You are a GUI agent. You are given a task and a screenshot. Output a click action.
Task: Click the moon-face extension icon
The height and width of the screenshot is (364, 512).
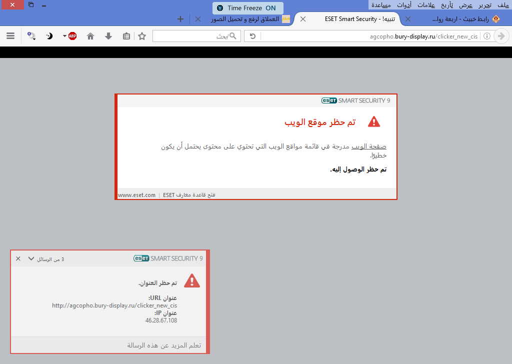49,36
